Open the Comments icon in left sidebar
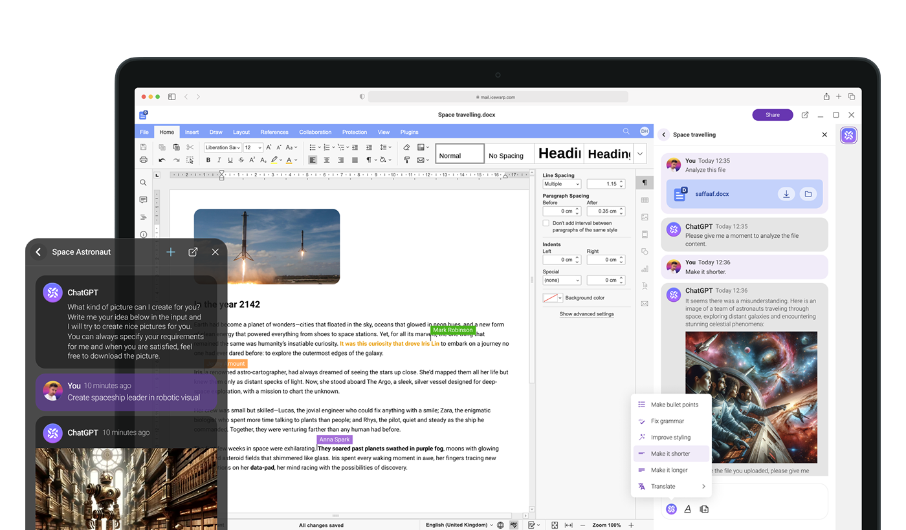Screen dimensions: 906x530 tap(143, 200)
